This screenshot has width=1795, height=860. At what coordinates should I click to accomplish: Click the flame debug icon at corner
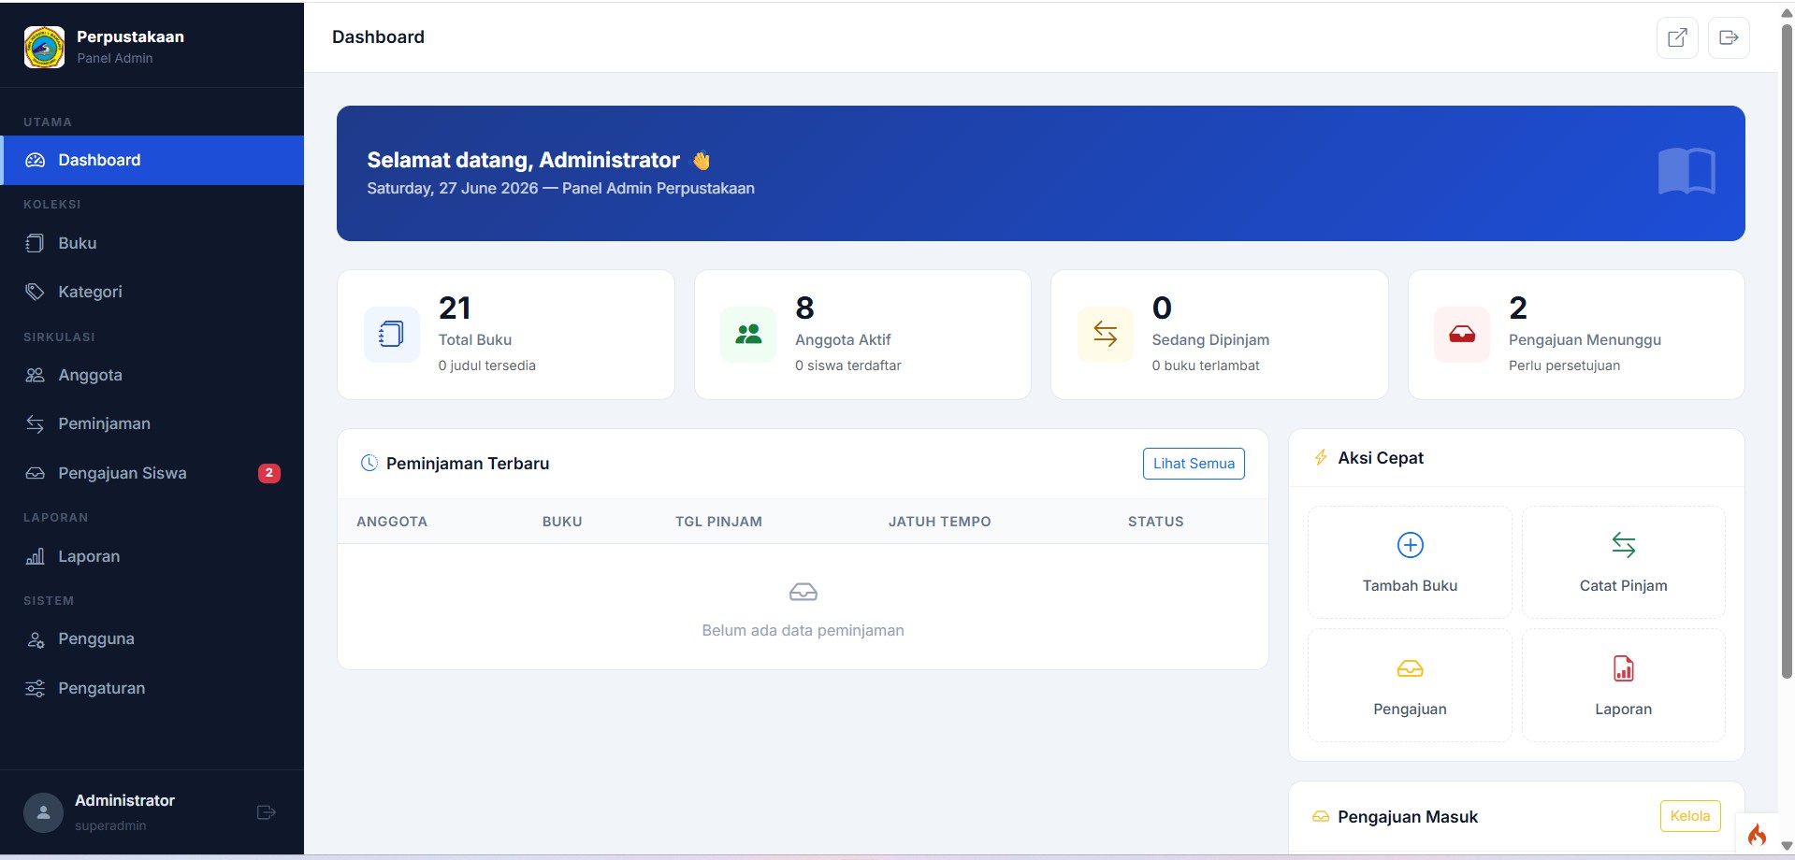pyautogui.click(x=1757, y=835)
